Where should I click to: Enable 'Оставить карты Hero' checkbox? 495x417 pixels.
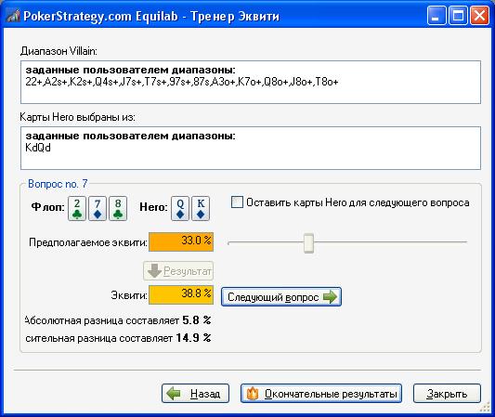(237, 202)
